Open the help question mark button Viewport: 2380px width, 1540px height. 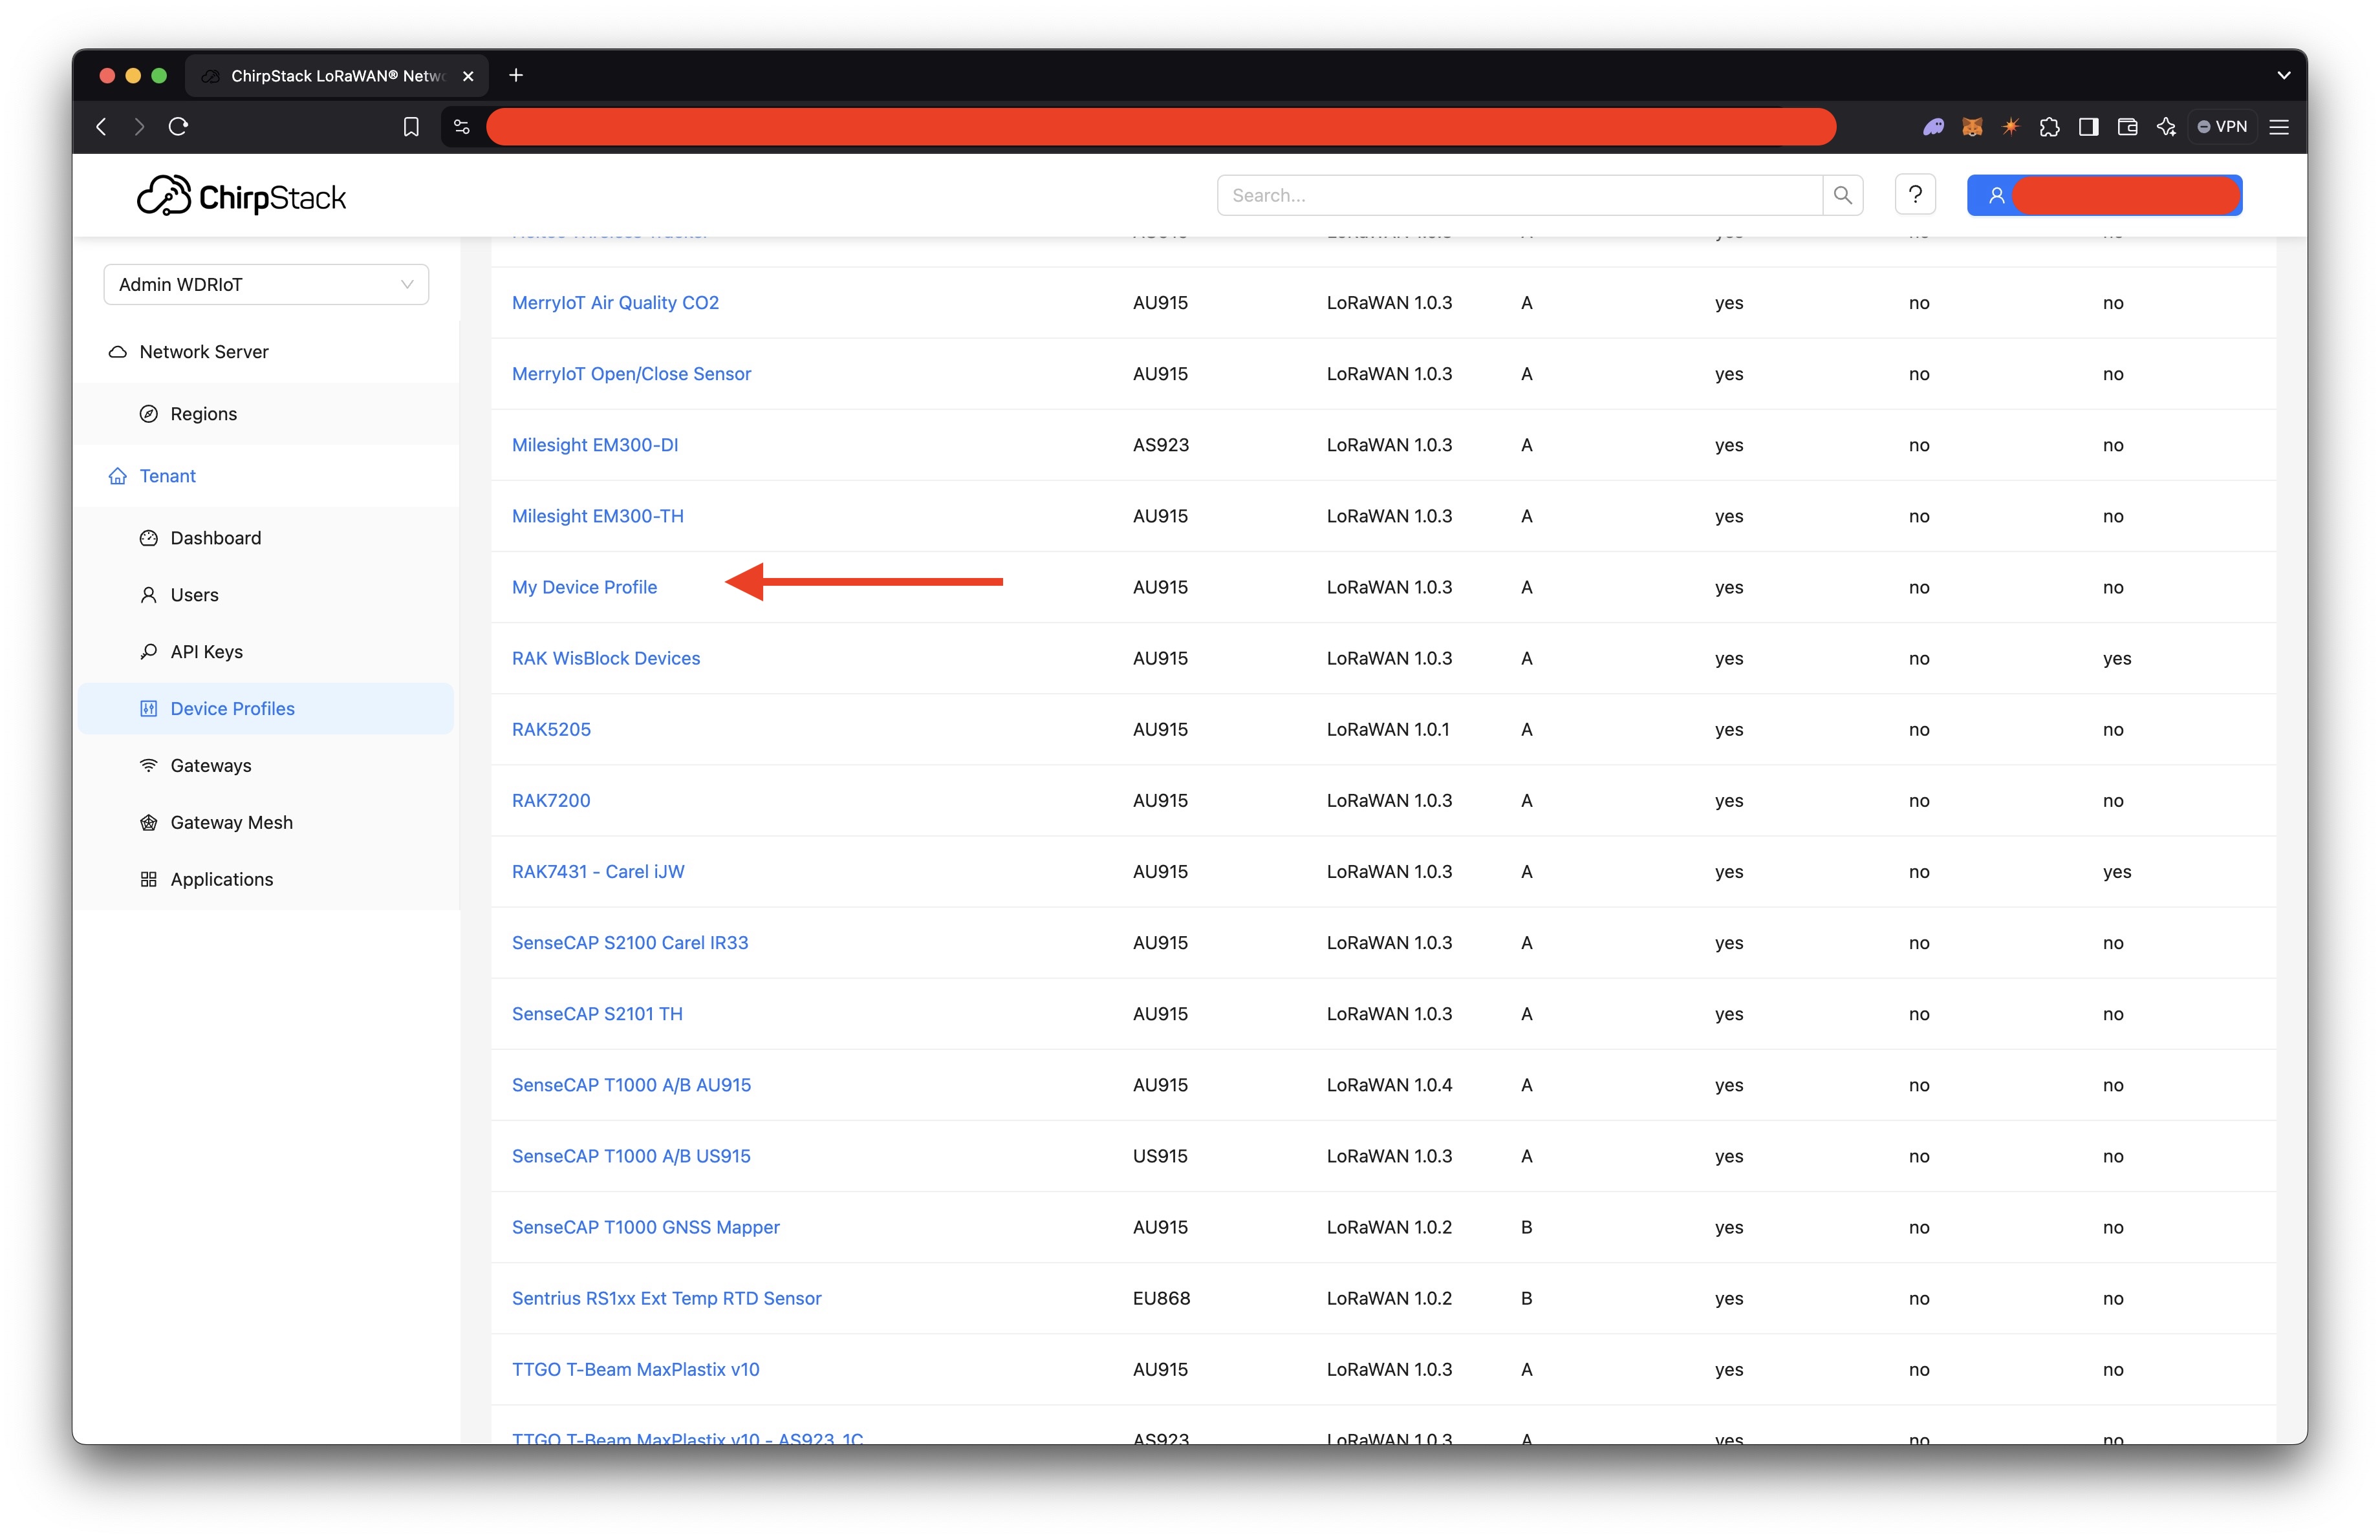coord(1915,195)
